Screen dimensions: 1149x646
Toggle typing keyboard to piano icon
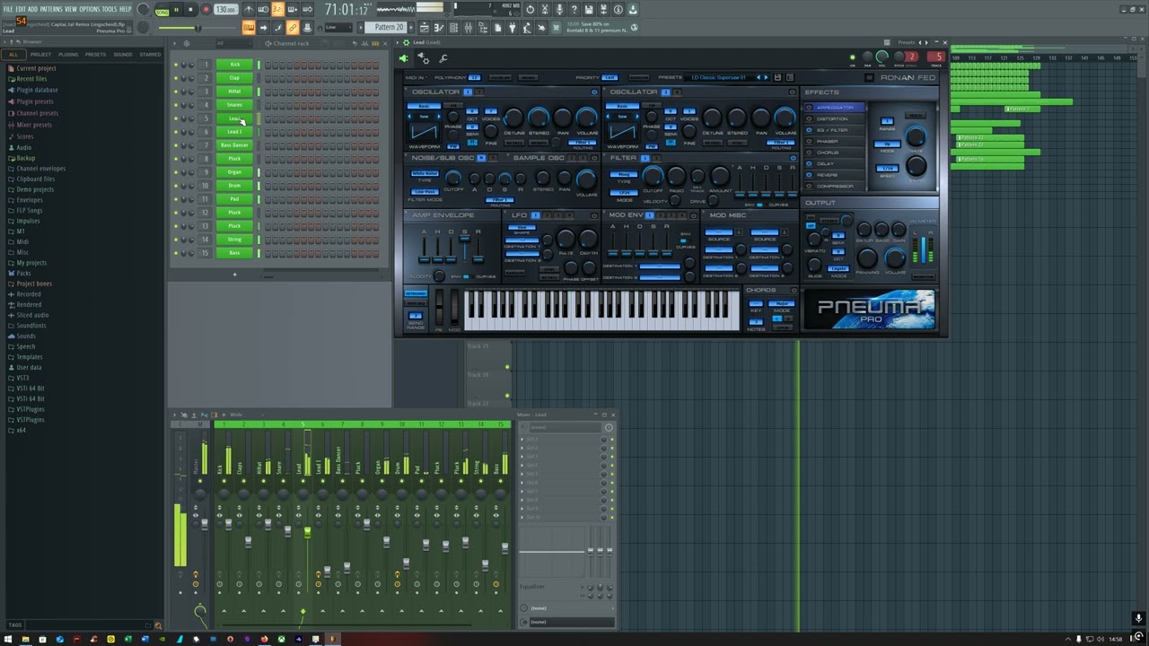pos(248,27)
